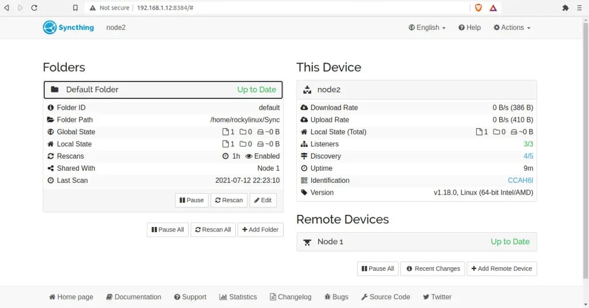
Task: Rescan the Default Folder
Action: [x=229, y=200]
